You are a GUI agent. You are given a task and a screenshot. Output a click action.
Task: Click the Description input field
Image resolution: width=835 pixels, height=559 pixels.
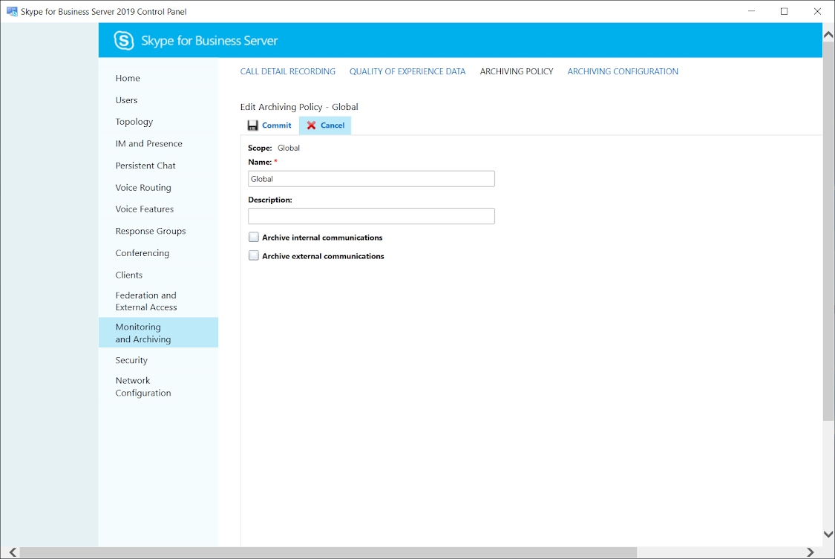(x=371, y=216)
